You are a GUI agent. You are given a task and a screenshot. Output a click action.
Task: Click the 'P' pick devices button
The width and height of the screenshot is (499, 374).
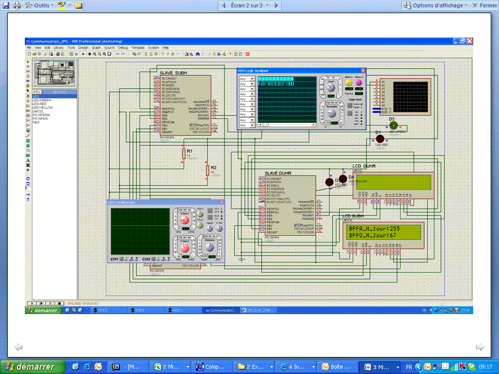point(35,92)
